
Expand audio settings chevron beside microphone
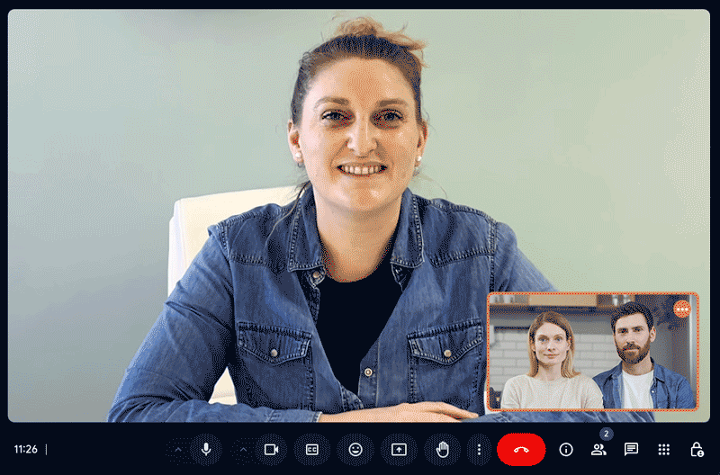[x=178, y=449]
